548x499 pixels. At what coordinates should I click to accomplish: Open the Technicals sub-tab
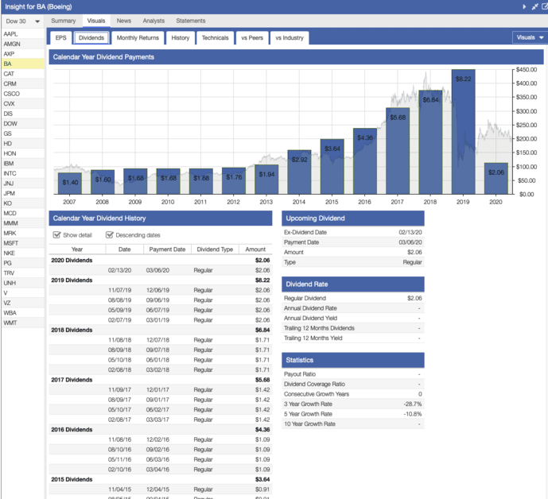tap(215, 37)
